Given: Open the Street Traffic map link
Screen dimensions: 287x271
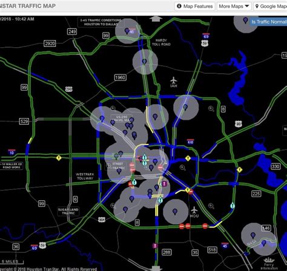Looking at the screenshot, I should tap(117, 166).
